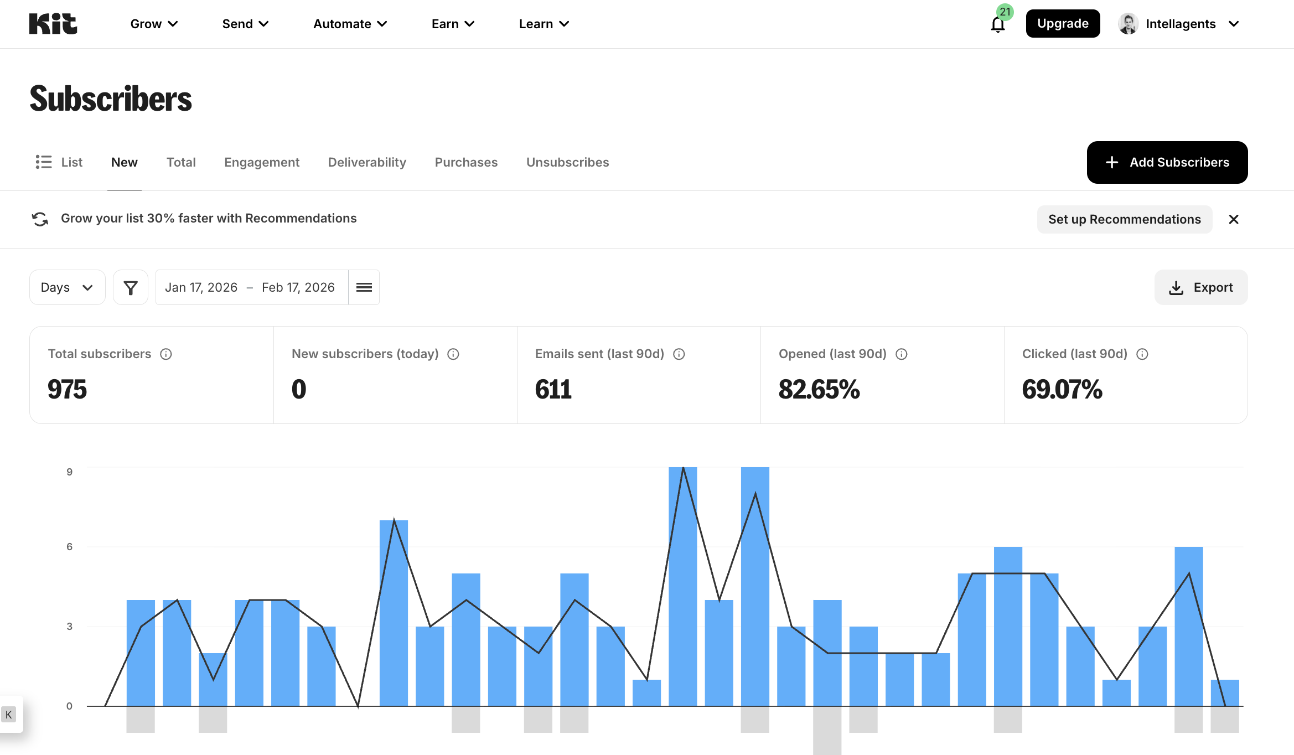Image resolution: width=1294 pixels, height=755 pixels.
Task: Dismiss the Recommendations banner with the X
Action: click(x=1234, y=219)
